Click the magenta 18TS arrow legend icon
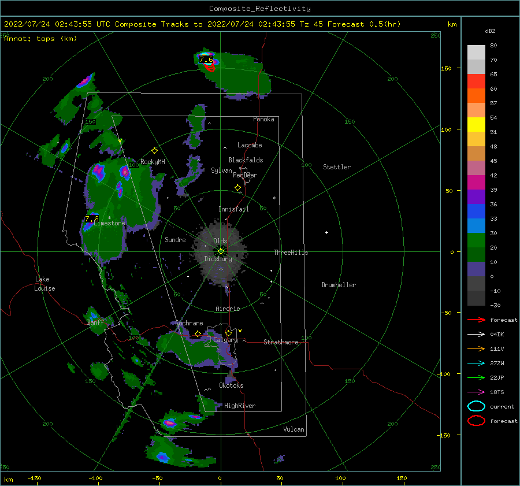This screenshot has width=520, height=486. click(x=476, y=392)
